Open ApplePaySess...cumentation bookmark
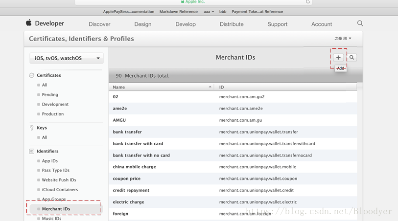 (x=129, y=12)
